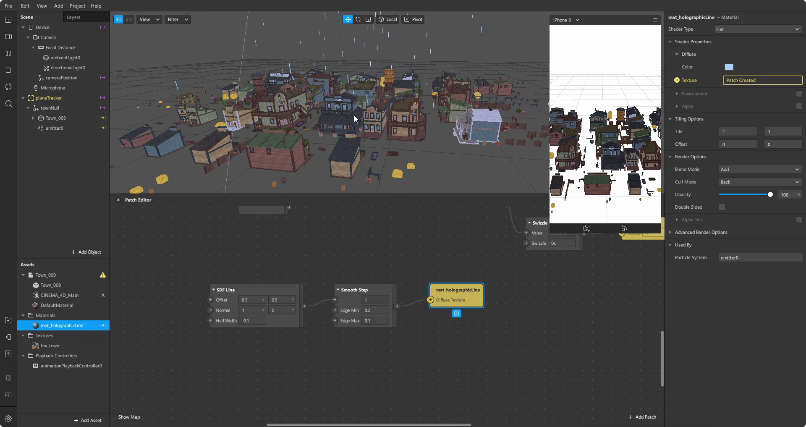806x427 pixels.
Task: Switch viewport to 3D mode
Action: point(118,19)
